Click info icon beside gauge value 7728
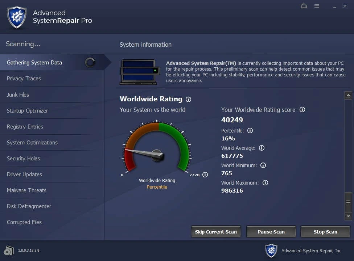The image size is (354, 261). pyautogui.click(x=205, y=175)
